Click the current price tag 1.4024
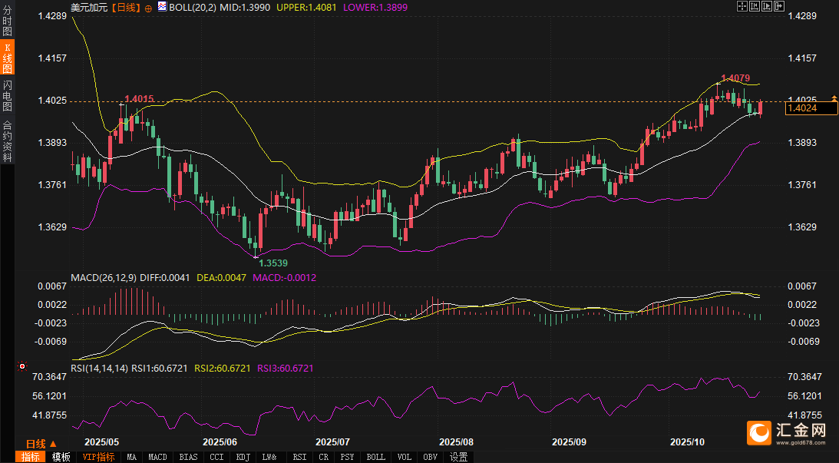 pyautogui.click(x=801, y=109)
